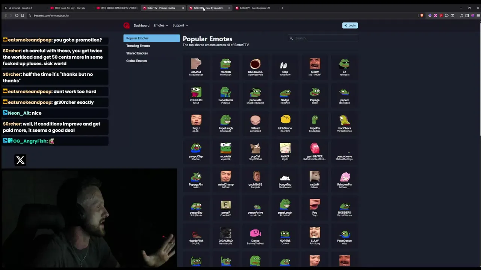481x270 pixels.
Task: Click the Login button
Action: [x=350, y=25]
